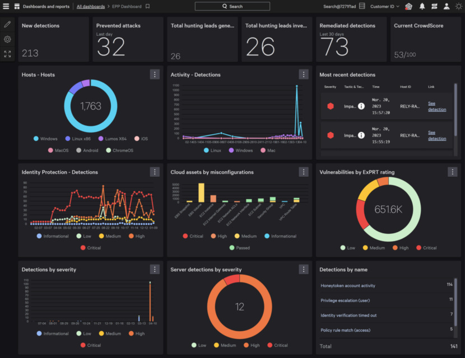
Task: Open dashboard settings via the gear icon
Action: pyautogui.click(x=7, y=39)
